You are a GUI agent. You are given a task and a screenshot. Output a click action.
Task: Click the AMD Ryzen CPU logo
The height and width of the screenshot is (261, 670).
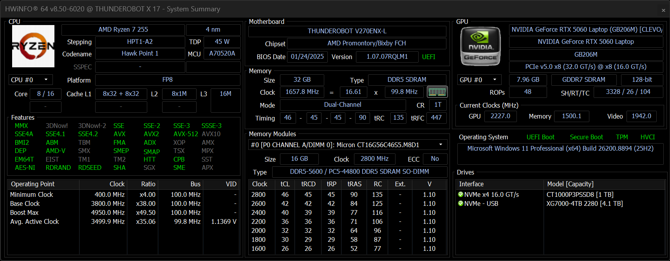point(33,46)
